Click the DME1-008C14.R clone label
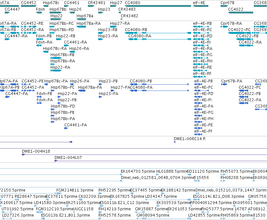This screenshot has height=220, width=267. coord(190,139)
